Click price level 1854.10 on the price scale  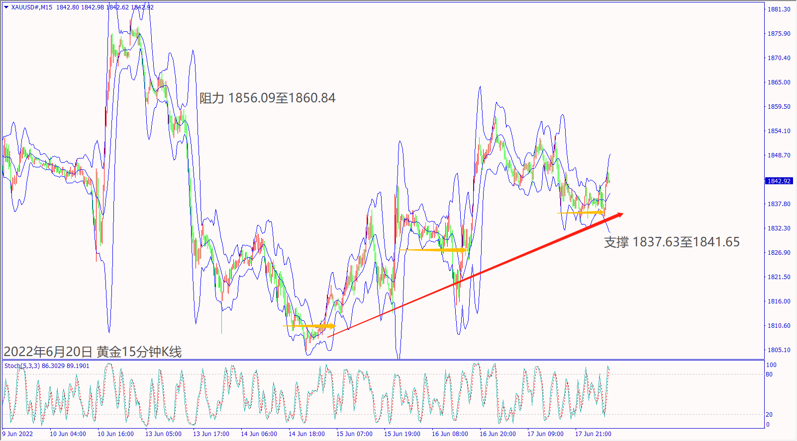(x=779, y=131)
